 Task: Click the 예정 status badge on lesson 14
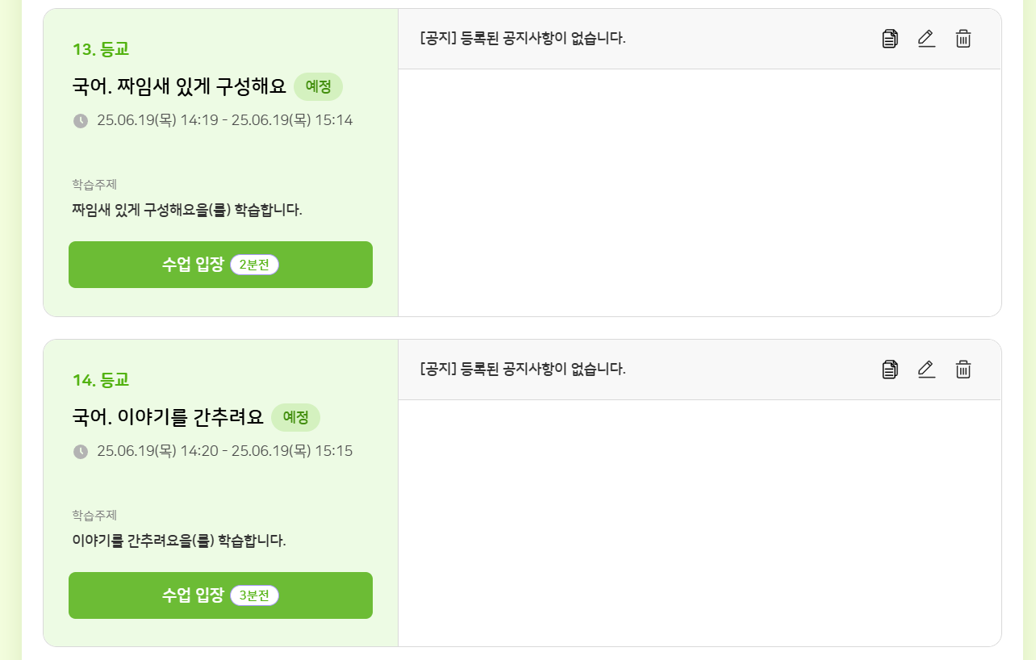(x=295, y=418)
